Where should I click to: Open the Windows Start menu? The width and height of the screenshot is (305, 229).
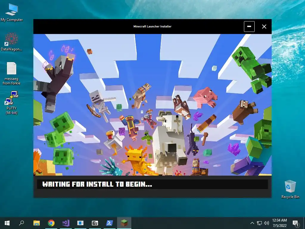coord(7,223)
